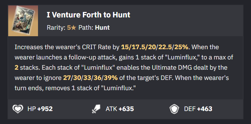The image size is (251, 124).
Task: Click the HP heart icon
Action: coord(18,109)
